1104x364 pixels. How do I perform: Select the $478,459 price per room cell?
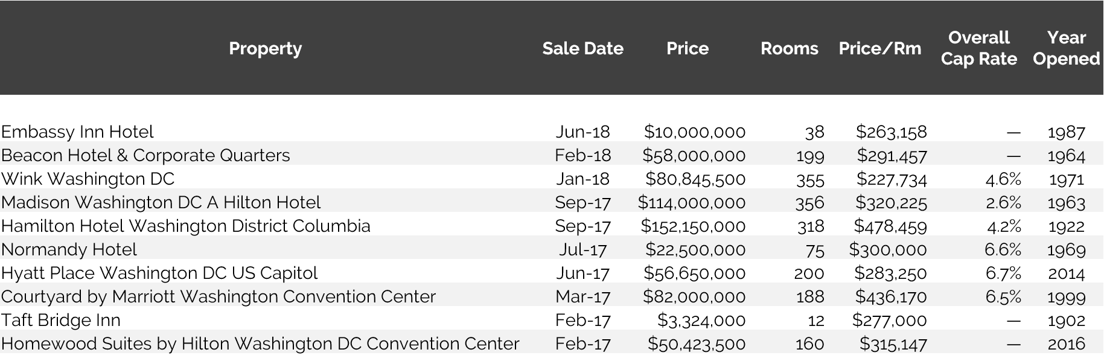click(x=890, y=226)
